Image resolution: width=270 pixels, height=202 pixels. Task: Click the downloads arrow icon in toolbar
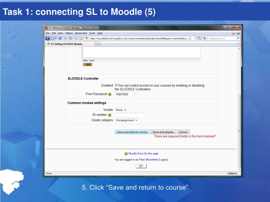pyautogui.click(x=199, y=38)
